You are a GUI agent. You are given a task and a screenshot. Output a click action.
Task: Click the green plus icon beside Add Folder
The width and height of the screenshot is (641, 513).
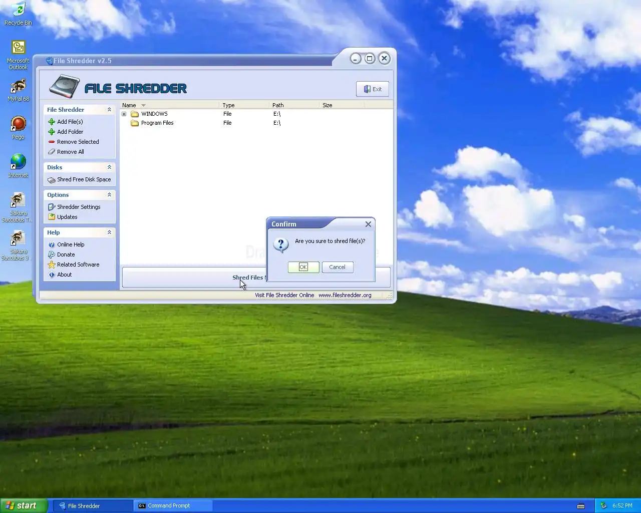tap(52, 132)
